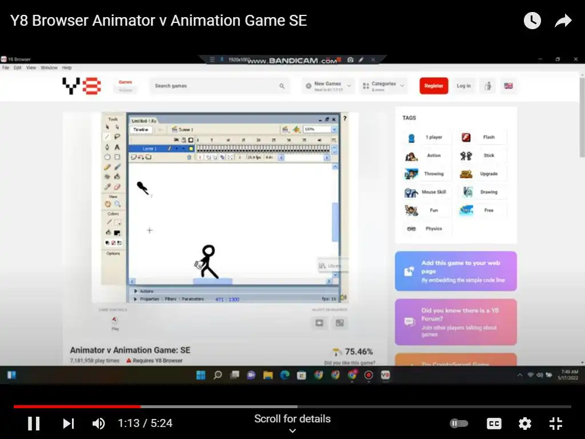The image size is (585, 439).
Task: Open the File menu in Y8 Browser
Action: coord(6,67)
